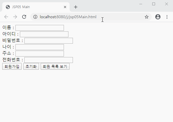Viewport: 173px width, 122px height.
Task: Click the browser back arrow
Action: point(6,17)
